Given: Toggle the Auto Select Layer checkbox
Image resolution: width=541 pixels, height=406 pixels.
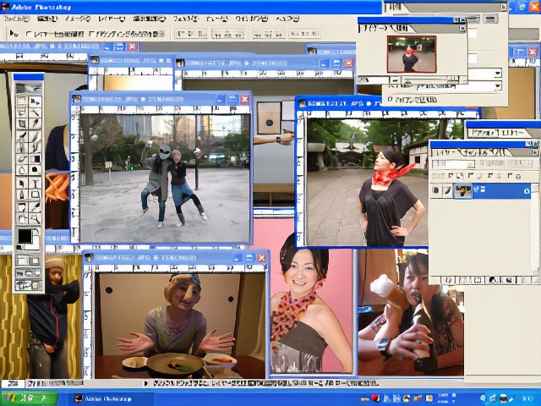Looking at the screenshot, I should click(x=29, y=34).
